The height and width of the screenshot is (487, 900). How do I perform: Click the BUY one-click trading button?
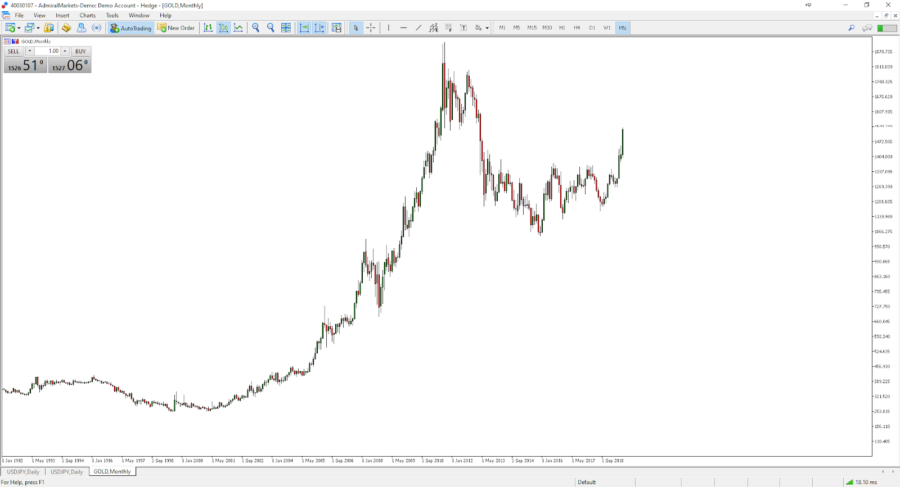(80, 51)
